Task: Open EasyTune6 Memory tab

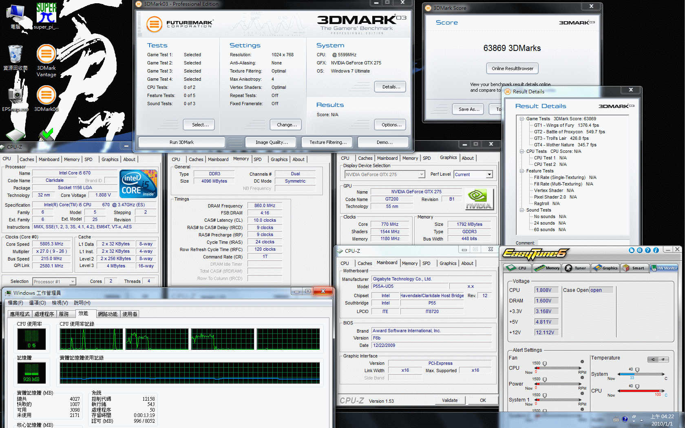Action: pyautogui.click(x=547, y=268)
